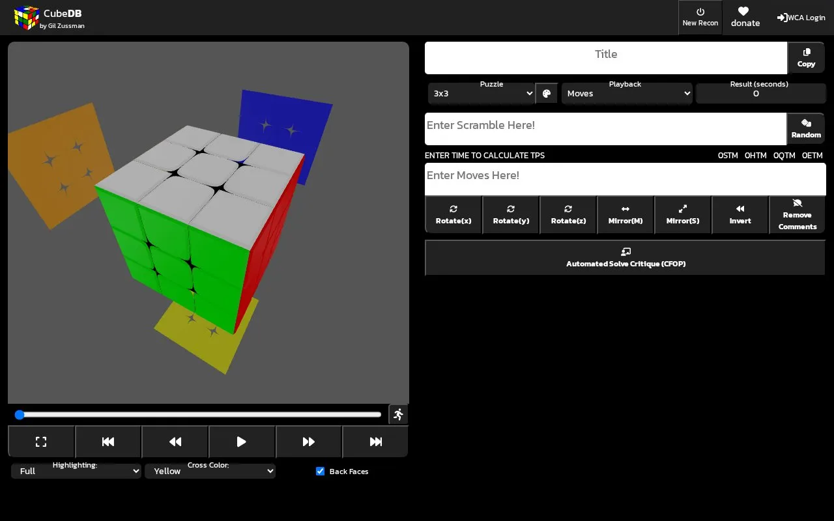Click the playback progress slider
The height and width of the screenshot is (521, 834).
198,414
